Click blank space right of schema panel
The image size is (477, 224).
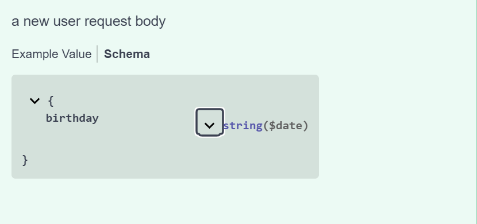click(x=395, y=126)
